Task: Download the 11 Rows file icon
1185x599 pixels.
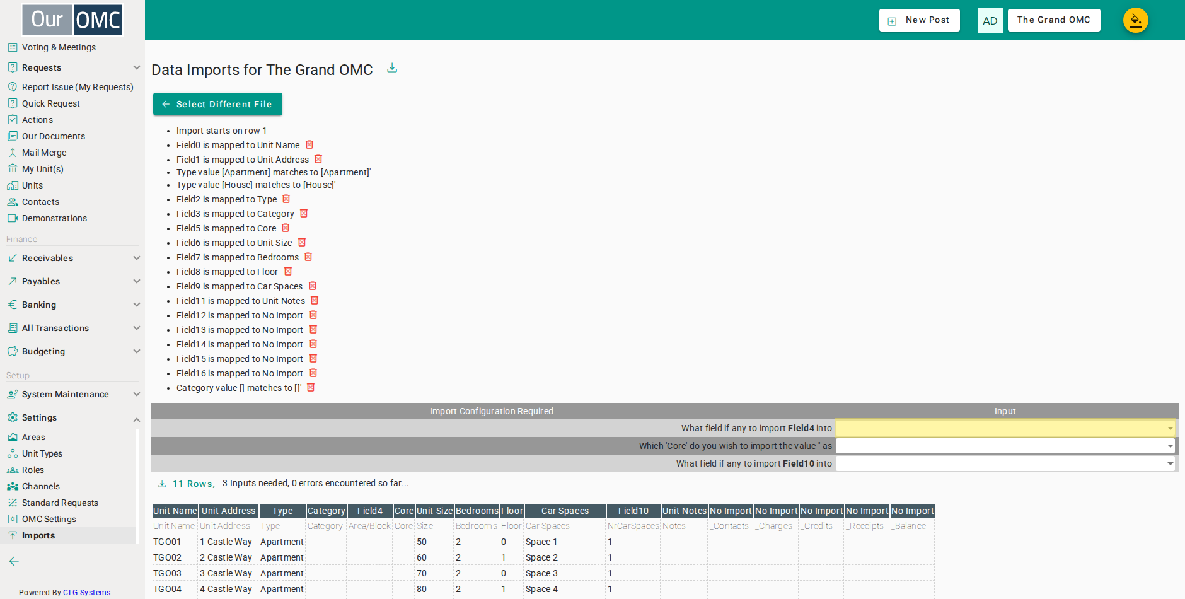Action: coord(162,484)
